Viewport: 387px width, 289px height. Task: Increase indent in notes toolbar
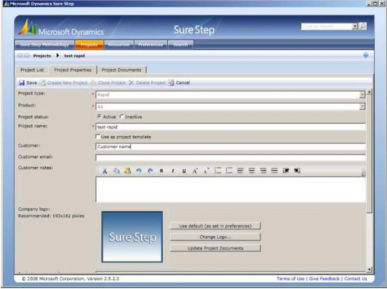pyautogui.click(x=297, y=171)
